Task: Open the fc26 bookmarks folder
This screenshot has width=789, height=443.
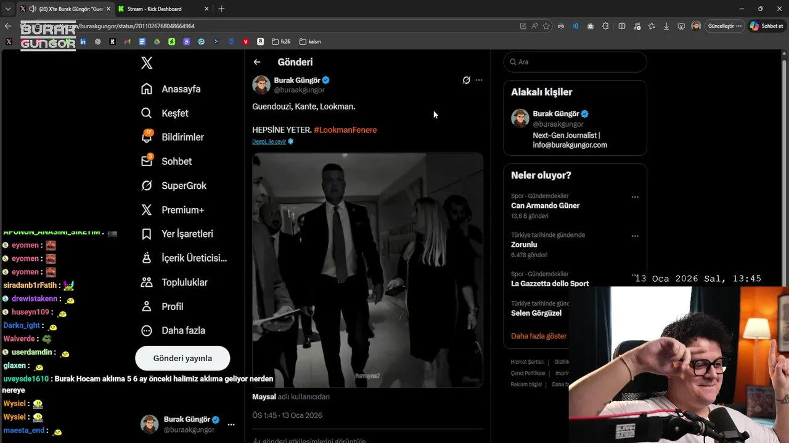Action: 281,42
